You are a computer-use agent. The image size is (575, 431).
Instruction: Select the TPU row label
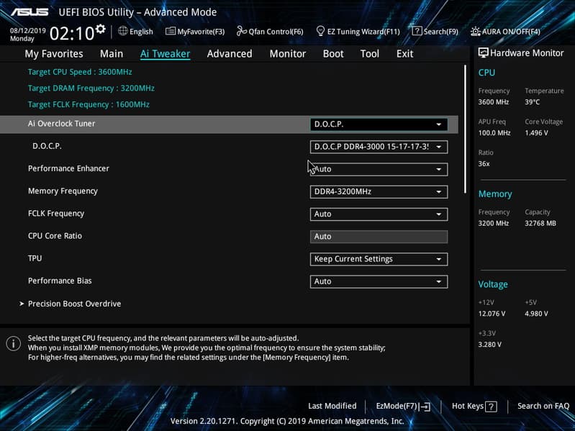click(x=35, y=258)
